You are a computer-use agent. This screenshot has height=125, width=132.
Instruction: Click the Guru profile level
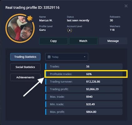coord(43,30)
